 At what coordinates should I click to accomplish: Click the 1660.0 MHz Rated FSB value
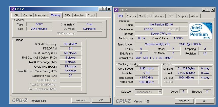click(147, 82)
